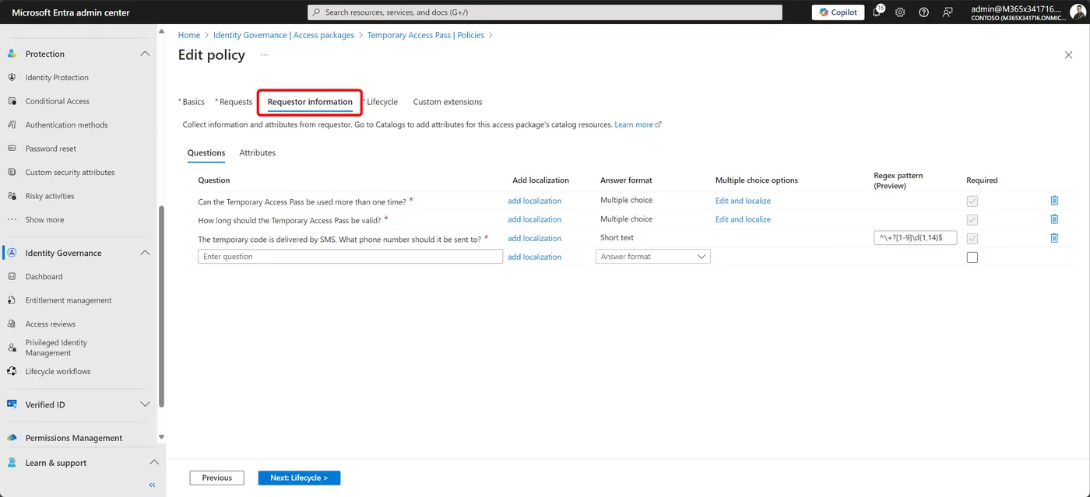Expand the Verified ID section
The width and height of the screenshot is (1090, 497).
point(145,404)
